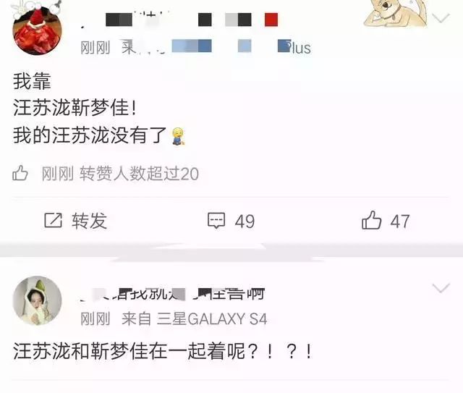This screenshot has height=393, width=463.
Task: Tap the second poster's blurred username
Action: coord(173,294)
